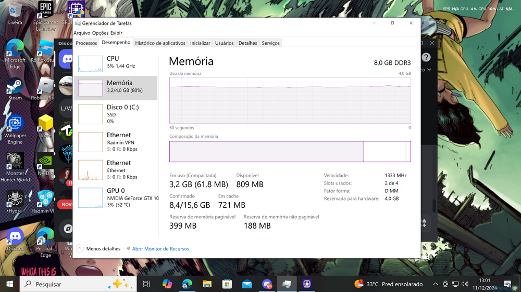
Task: Switch to the Processos tab
Action: [86, 43]
